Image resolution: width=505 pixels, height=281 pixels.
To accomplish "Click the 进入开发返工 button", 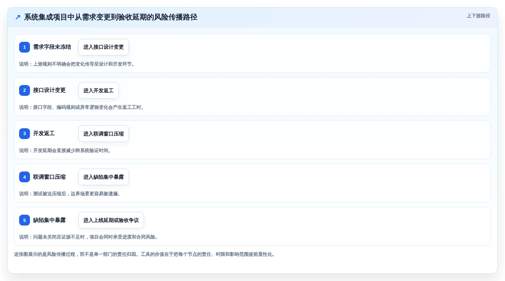I will click(99, 90).
